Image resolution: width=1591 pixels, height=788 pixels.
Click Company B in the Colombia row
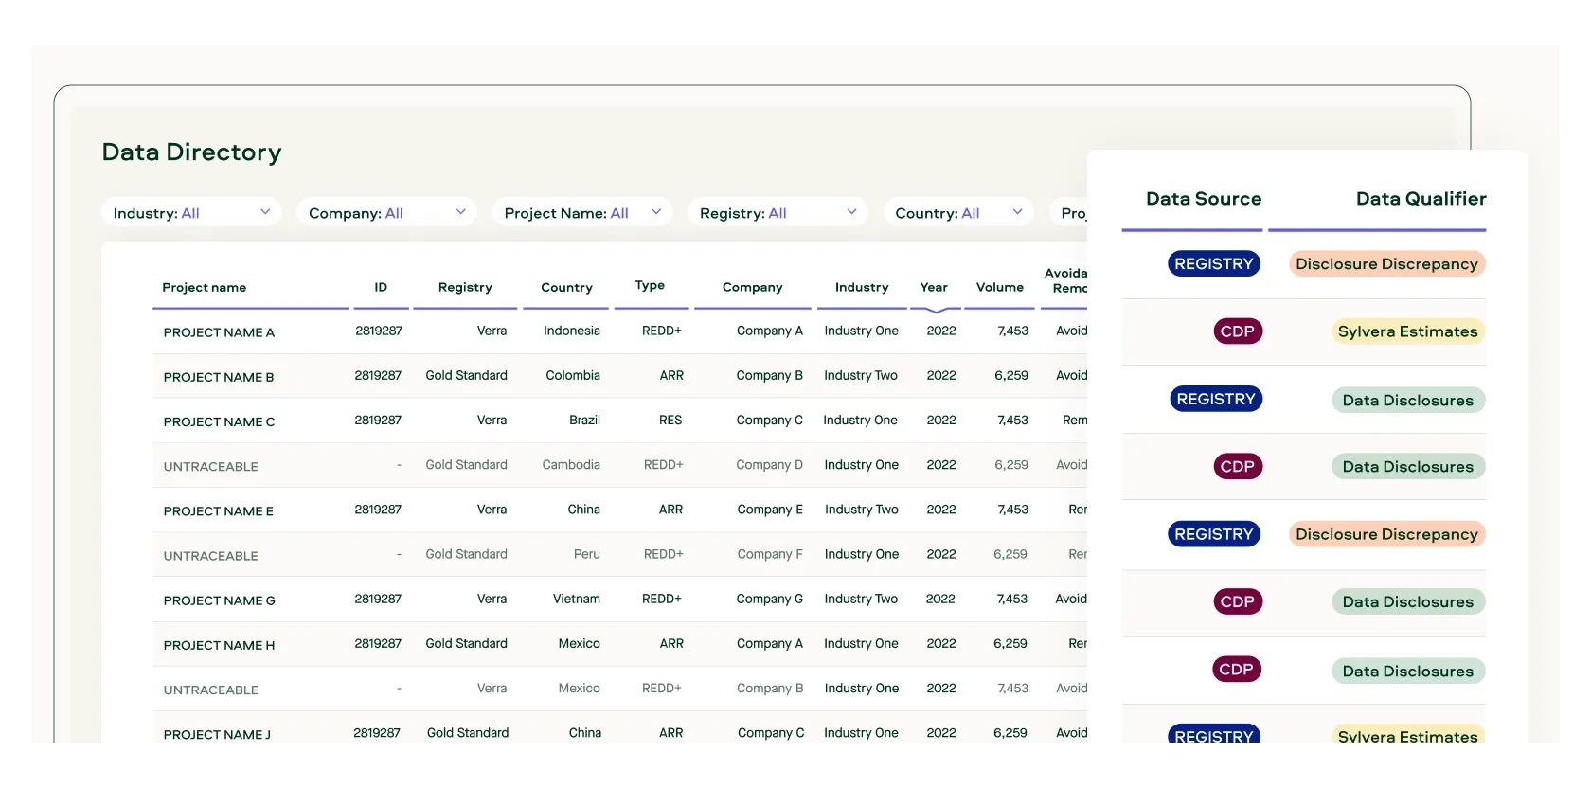769,376
